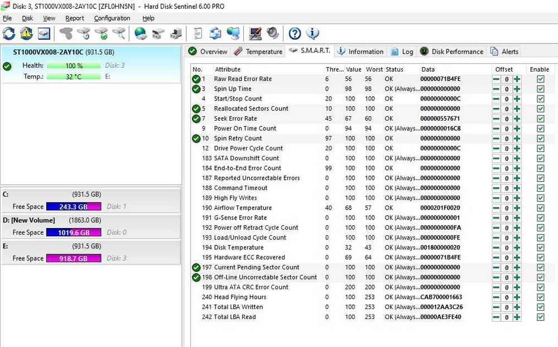Click green check icon on Spin Retry Count
This screenshot has height=347, width=558.
coord(196,139)
